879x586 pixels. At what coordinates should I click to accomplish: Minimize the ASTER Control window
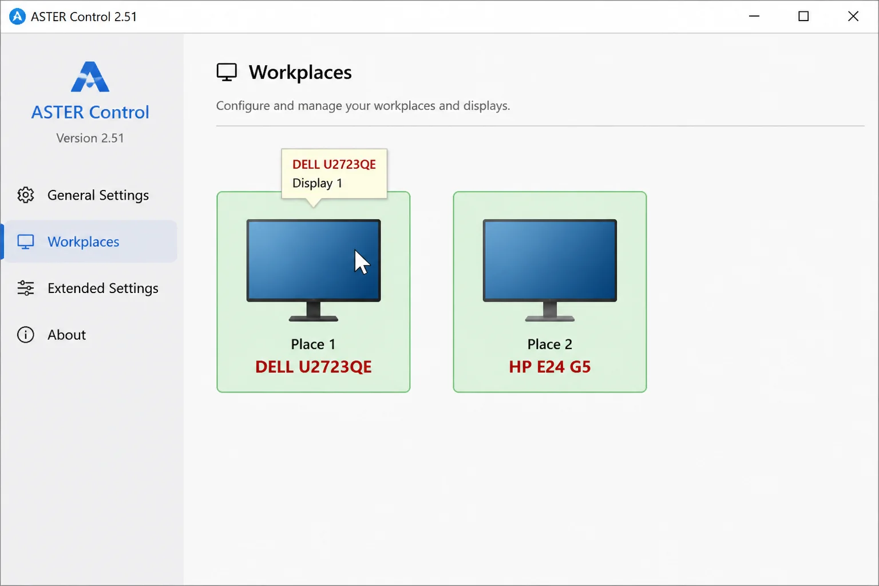(754, 17)
